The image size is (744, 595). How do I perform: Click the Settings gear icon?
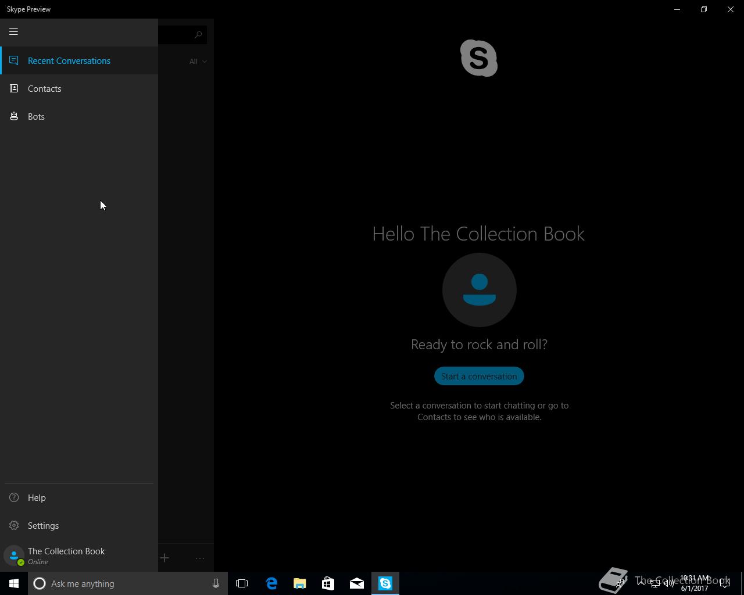(x=14, y=525)
